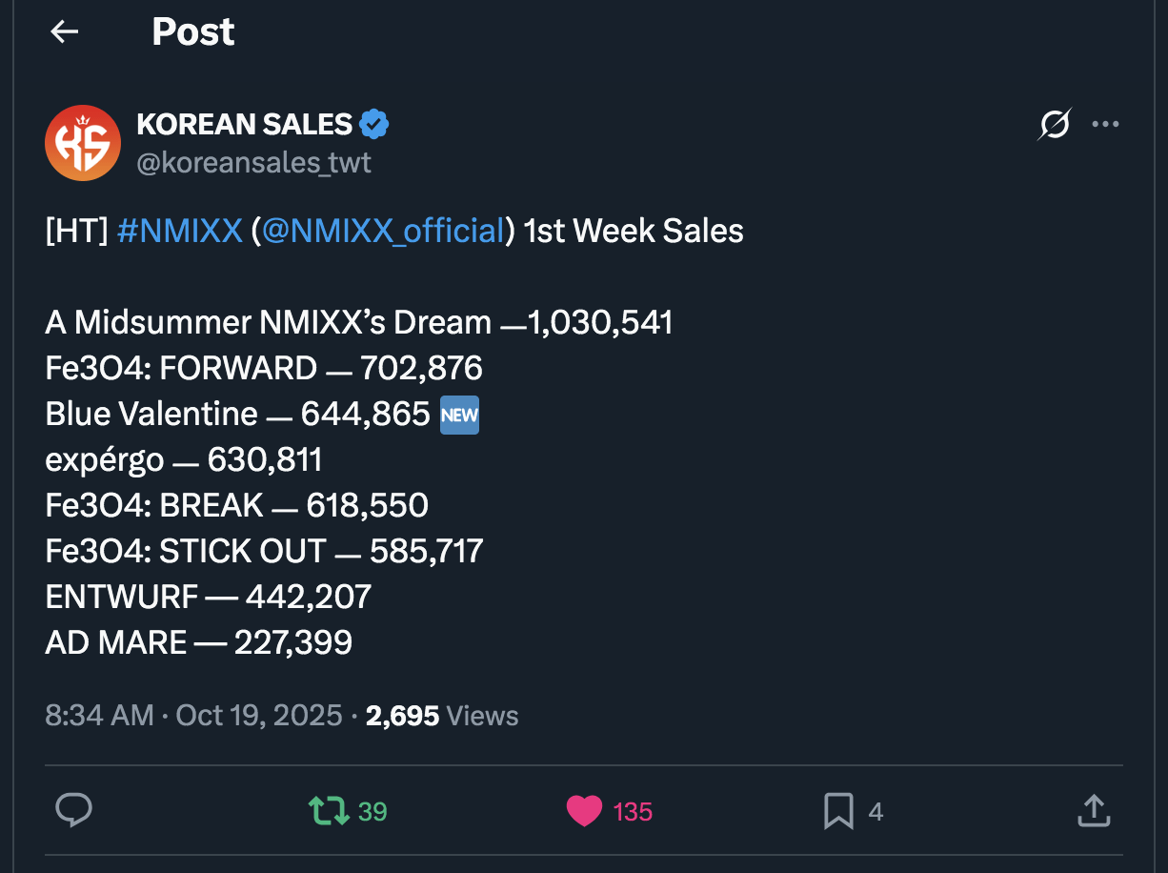Click the Grok slashed-circle icon
Image resolution: width=1168 pixels, height=873 pixels.
point(1054,125)
